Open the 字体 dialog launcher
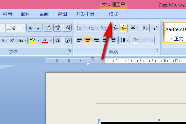Viewport: 186px width, 124px height. point(69,51)
